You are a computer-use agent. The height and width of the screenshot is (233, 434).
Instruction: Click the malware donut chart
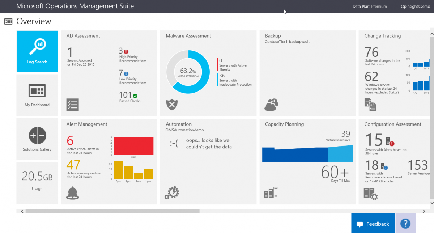click(188, 72)
